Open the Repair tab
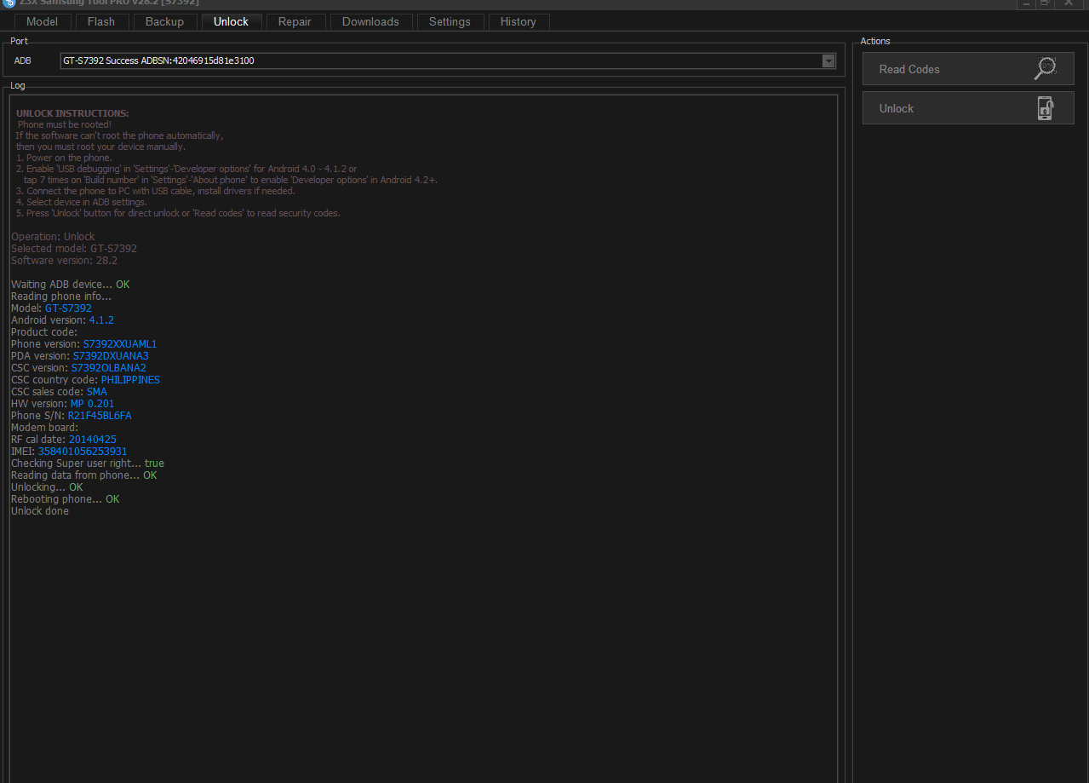Viewport: 1089px width, 783px height. tap(295, 22)
